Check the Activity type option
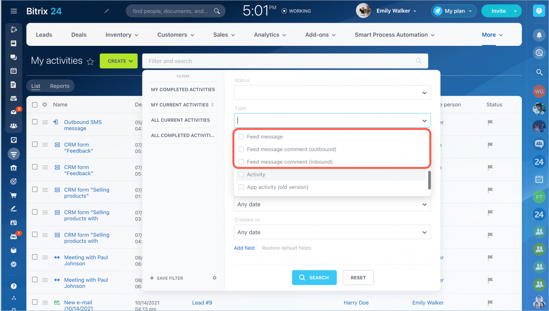The image size is (549, 311). pyautogui.click(x=241, y=174)
